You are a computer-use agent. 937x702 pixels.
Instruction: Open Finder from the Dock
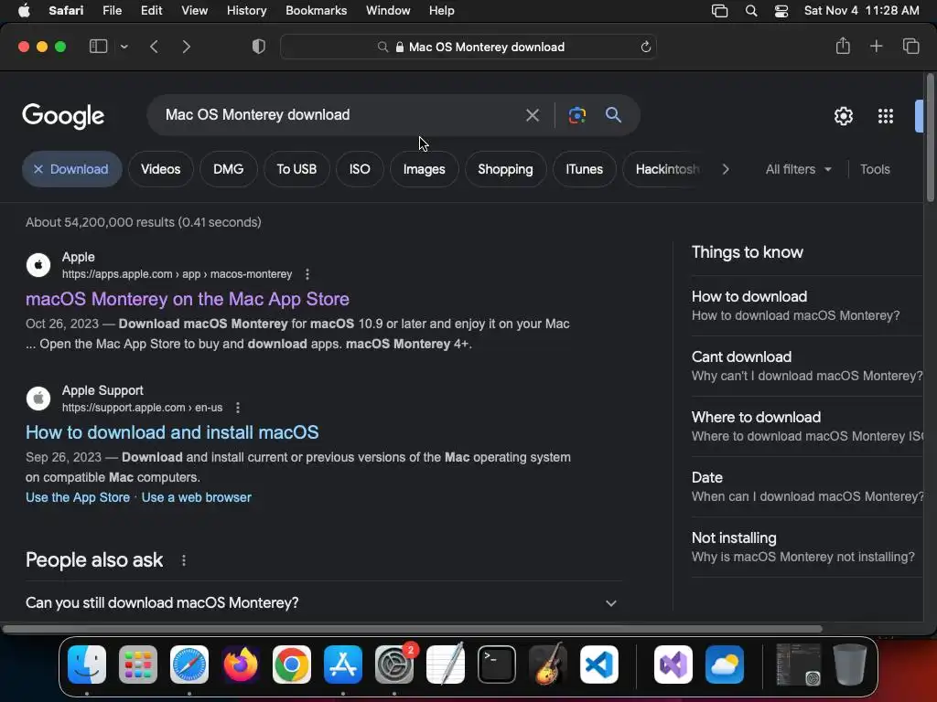point(87,665)
